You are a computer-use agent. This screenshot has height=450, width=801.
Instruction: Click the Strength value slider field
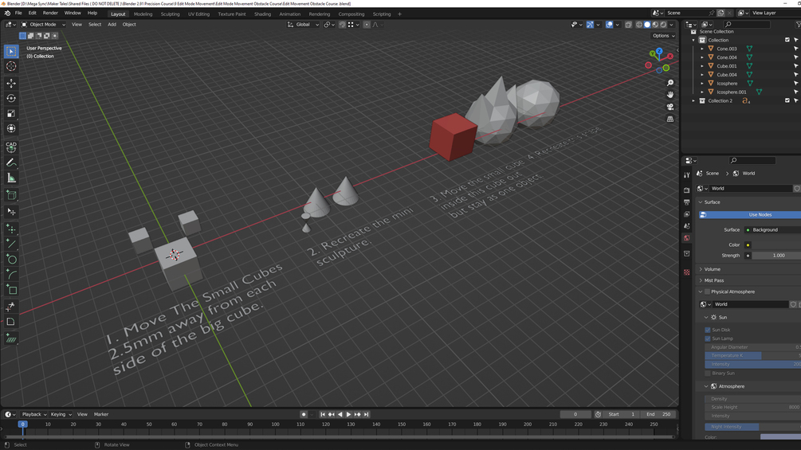pos(776,256)
